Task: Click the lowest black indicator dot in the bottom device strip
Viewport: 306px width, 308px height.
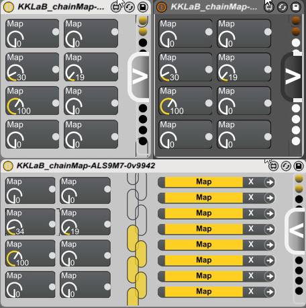Action: (299, 291)
